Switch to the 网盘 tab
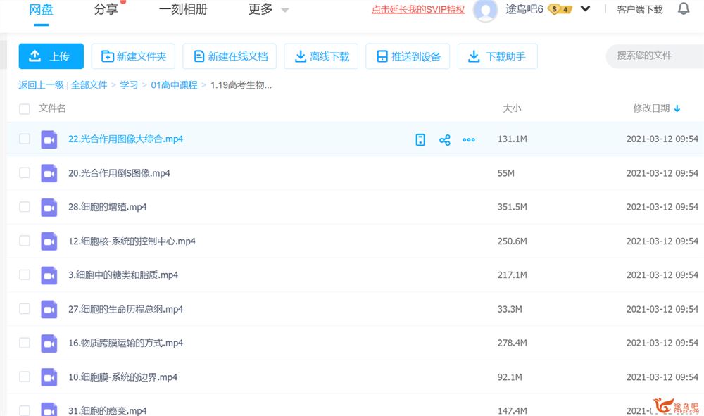This screenshot has height=416, width=704. pos(41,9)
